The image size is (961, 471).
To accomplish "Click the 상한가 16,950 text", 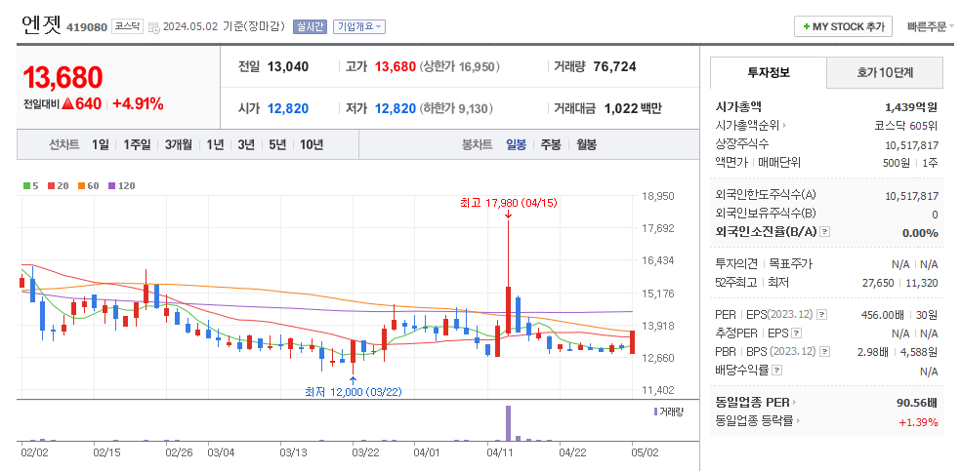I will [460, 66].
